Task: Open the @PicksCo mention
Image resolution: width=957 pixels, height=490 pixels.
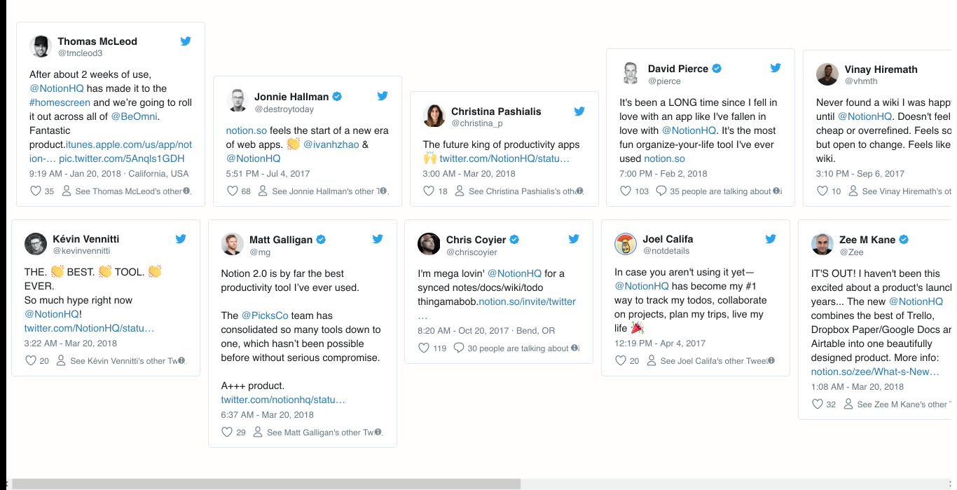Action: [x=265, y=315]
